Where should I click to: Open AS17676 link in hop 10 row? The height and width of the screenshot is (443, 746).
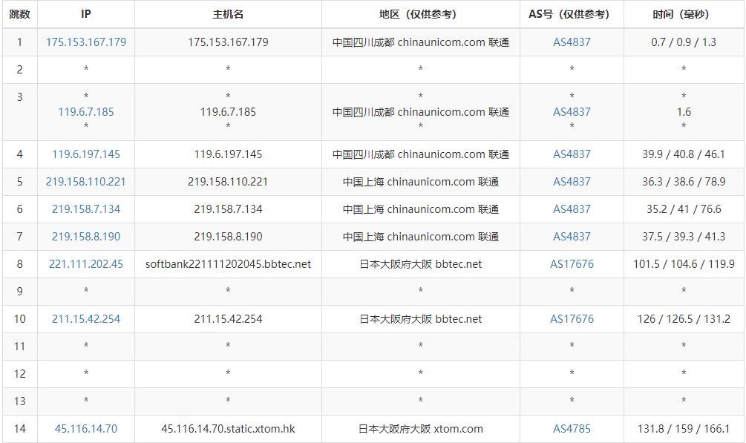click(x=572, y=319)
